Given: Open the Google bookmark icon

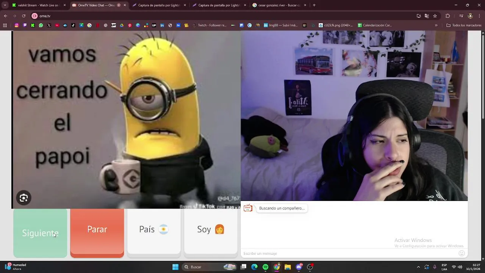Looking at the screenshot, I should pos(89,25).
